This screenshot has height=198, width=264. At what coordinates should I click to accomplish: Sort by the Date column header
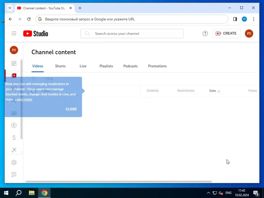[x=212, y=91]
